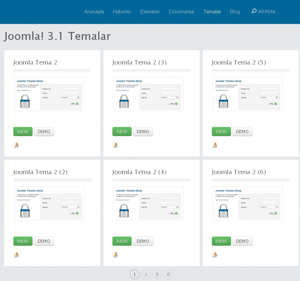Click DEMO for Joomla Tema 2 (2)

pyautogui.click(x=44, y=241)
